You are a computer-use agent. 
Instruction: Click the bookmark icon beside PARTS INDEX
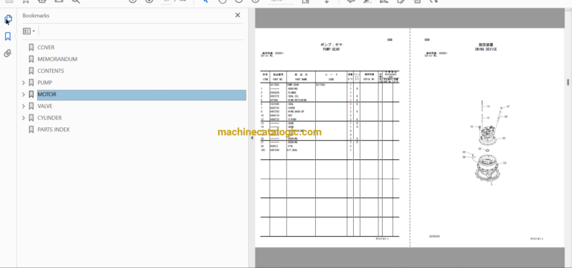click(x=31, y=130)
